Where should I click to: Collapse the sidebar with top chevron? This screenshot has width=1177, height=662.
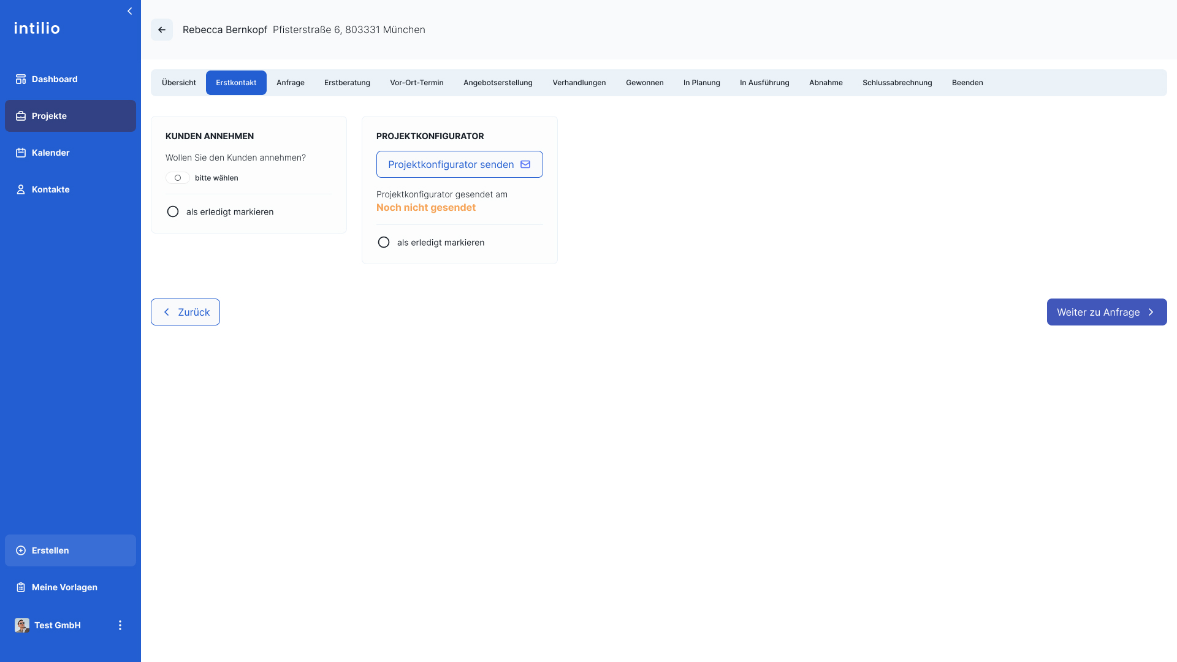tap(129, 11)
